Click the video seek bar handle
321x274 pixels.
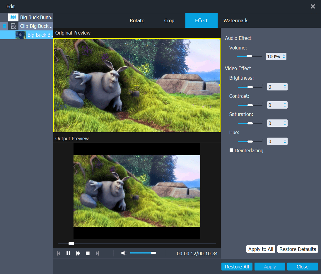coord(71,244)
